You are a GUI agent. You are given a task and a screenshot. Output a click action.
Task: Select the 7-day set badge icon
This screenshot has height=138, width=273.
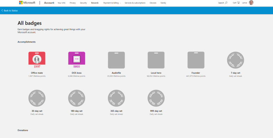point(235,60)
